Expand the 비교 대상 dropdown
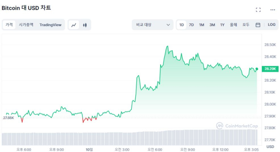280x152 pixels. [x=153, y=25]
